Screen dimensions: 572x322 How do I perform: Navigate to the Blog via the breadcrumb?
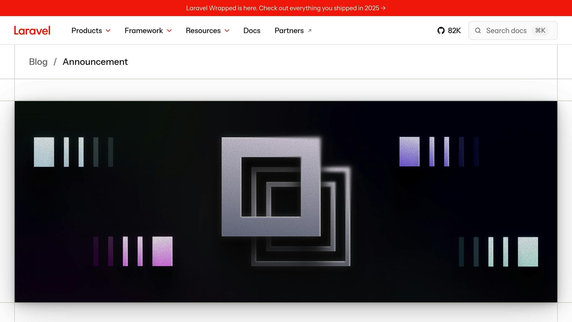[38, 62]
